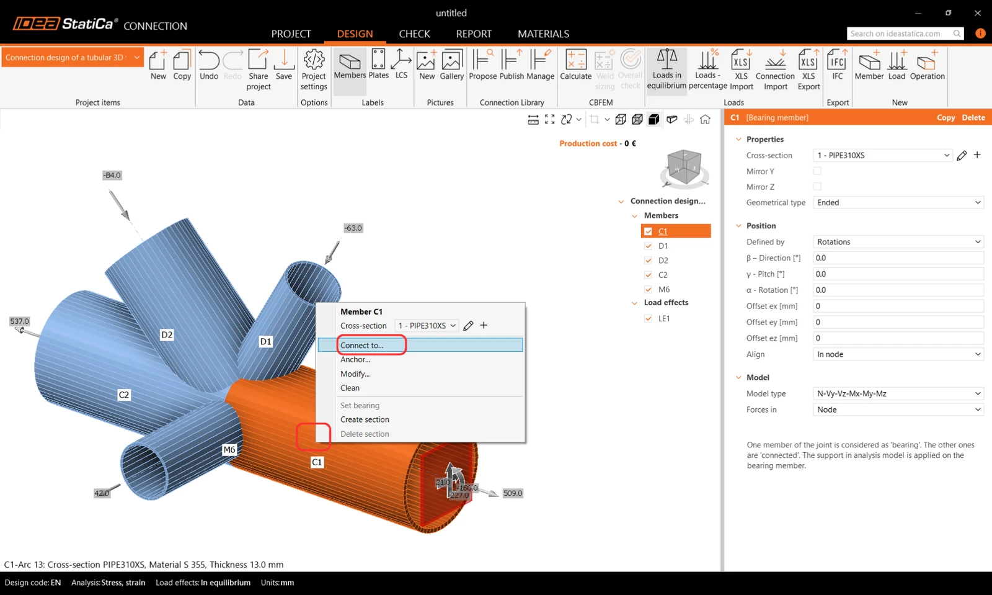Undo the last action
The image size is (992, 595).
tap(209, 66)
